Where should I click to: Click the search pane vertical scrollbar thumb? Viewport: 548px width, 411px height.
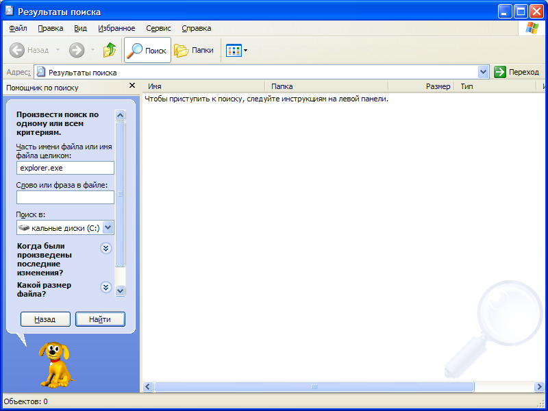click(x=121, y=194)
